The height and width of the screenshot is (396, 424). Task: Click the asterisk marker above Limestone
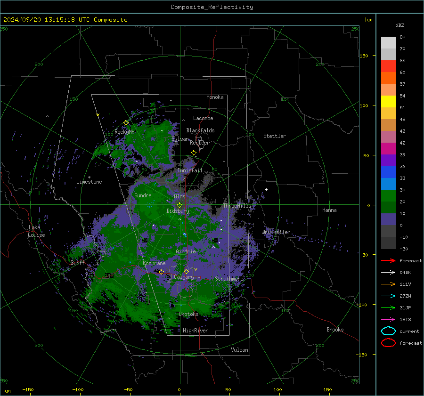89,178
